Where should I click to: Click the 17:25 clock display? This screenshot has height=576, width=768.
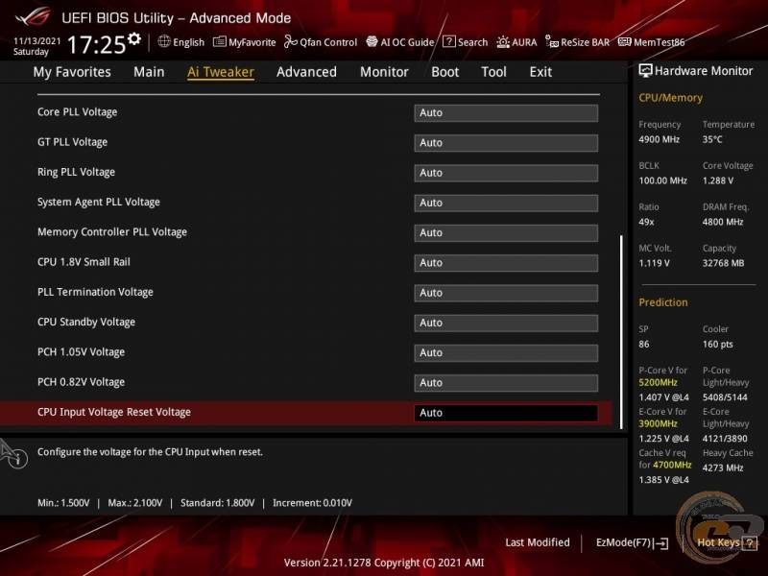[x=97, y=44]
